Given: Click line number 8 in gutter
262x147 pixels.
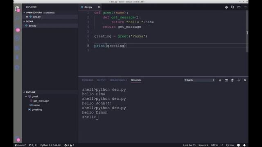Looking at the screenshot, I should point(88,46).
